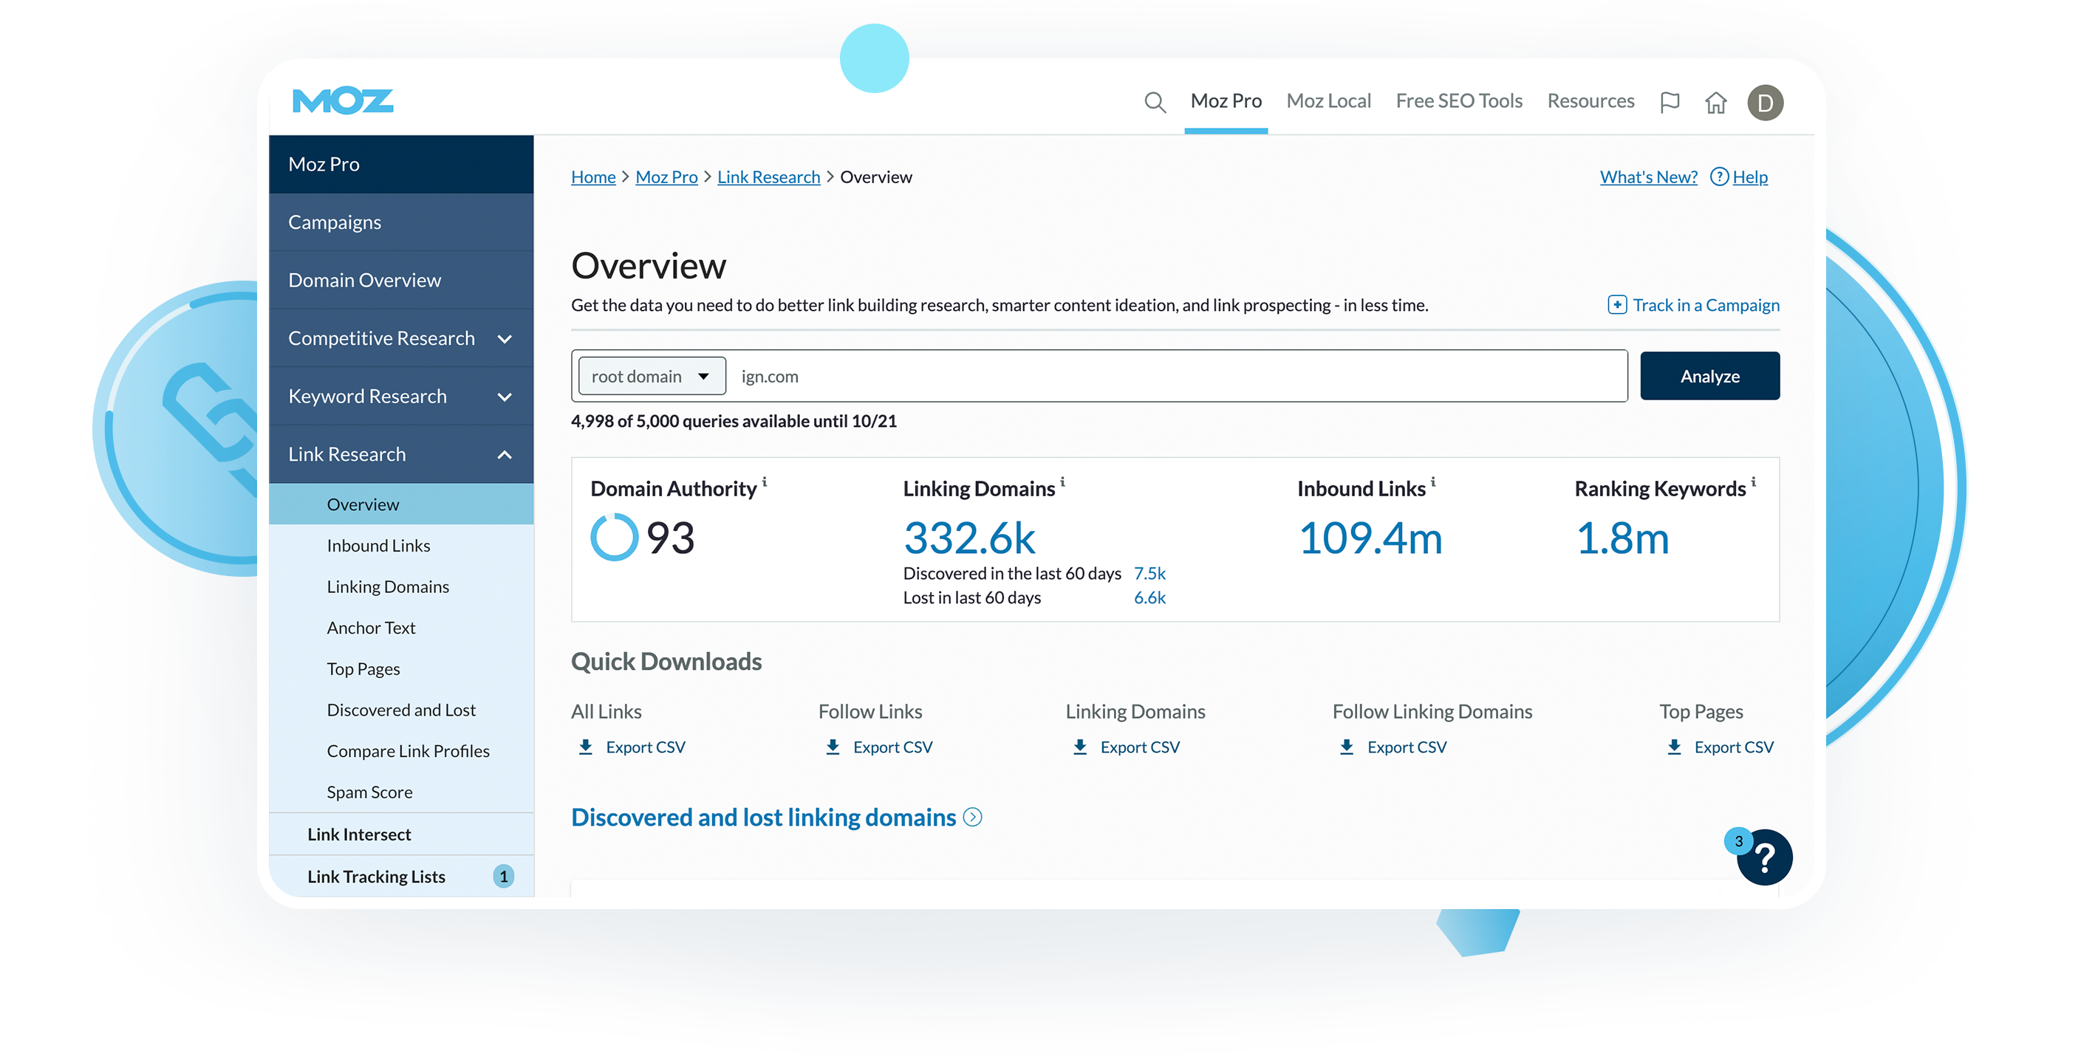
Task: Click the download icon under All Links
Action: 586,747
